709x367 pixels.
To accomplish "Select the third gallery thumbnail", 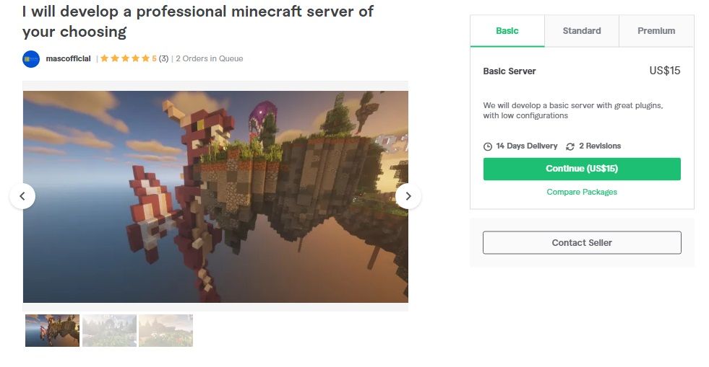I will pyautogui.click(x=166, y=330).
